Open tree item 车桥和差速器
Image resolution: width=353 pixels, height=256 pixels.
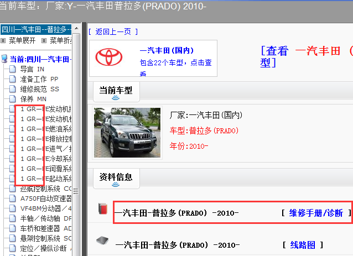[x=46, y=228]
